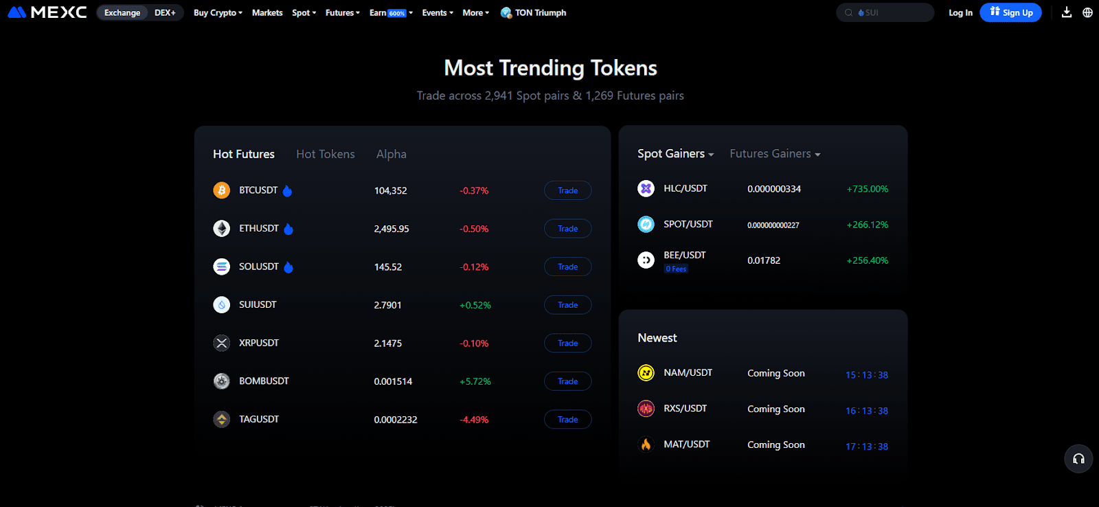Open the Markets page
The image size is (1099, 507).
click(x=267, y=12)
